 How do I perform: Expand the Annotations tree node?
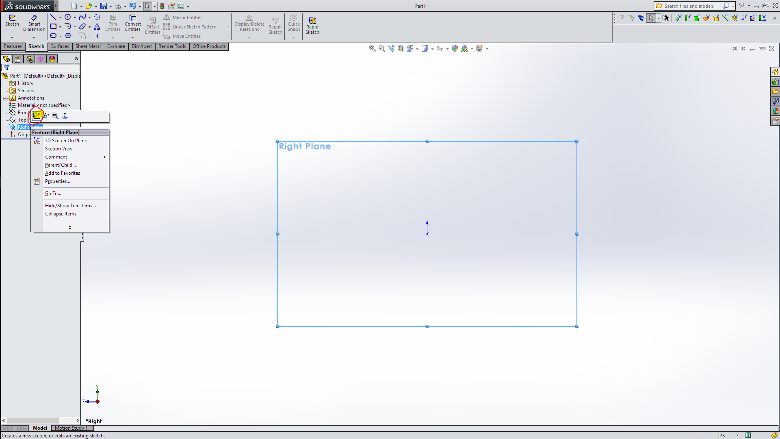click(x=5, y=98)
